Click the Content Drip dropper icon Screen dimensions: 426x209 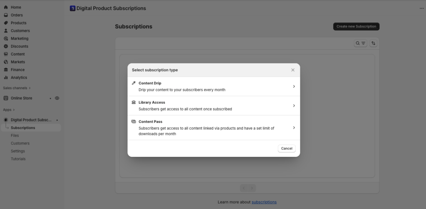tap(134, 83)
